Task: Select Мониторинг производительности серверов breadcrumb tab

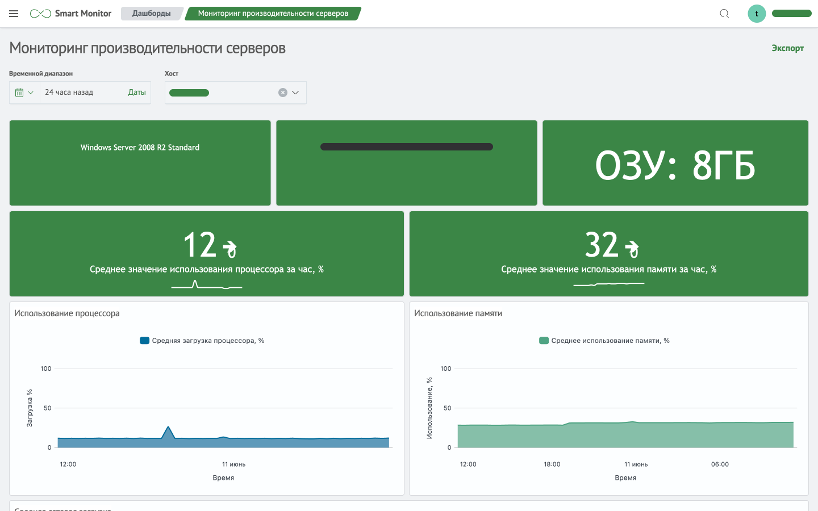Action: coord(273,14)
